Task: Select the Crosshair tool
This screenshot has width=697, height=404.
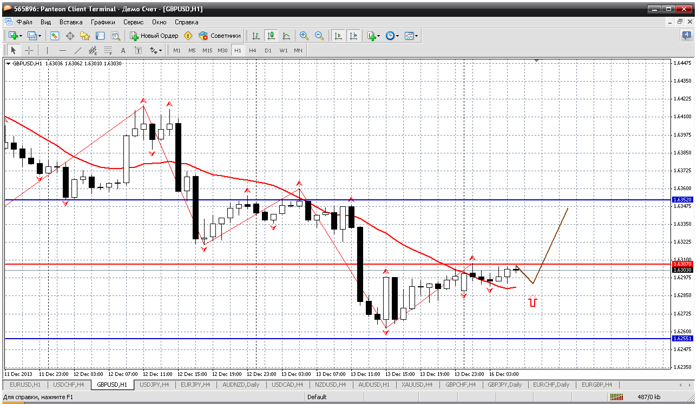Action: [29, 50]
